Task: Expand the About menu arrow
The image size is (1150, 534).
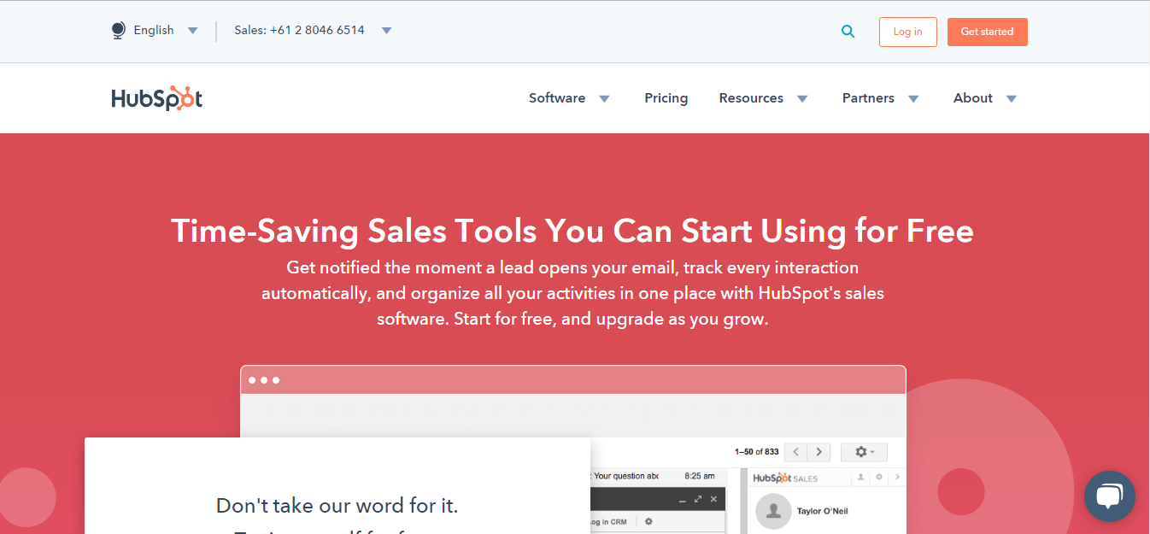Action: point(1012,99)
